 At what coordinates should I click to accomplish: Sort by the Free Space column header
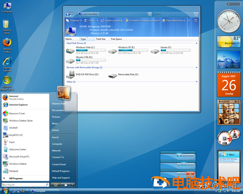(x=118, y=39)
